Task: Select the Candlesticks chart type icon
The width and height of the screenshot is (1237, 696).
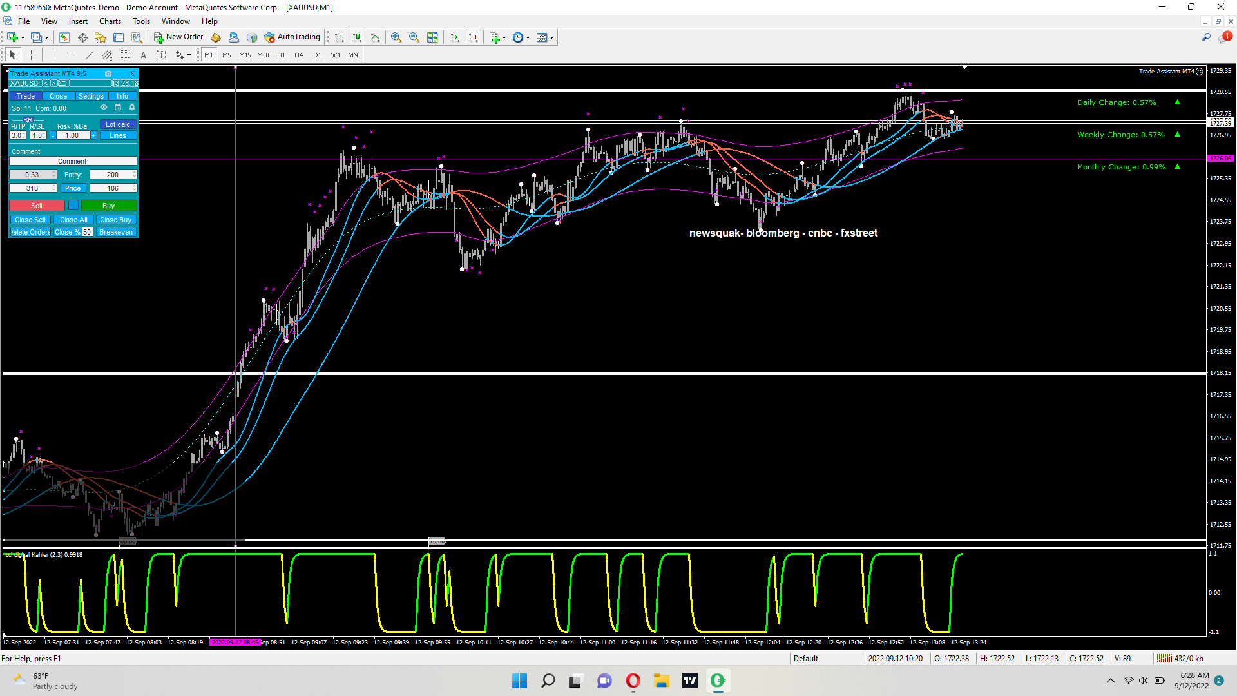Action: coord(357,37)
